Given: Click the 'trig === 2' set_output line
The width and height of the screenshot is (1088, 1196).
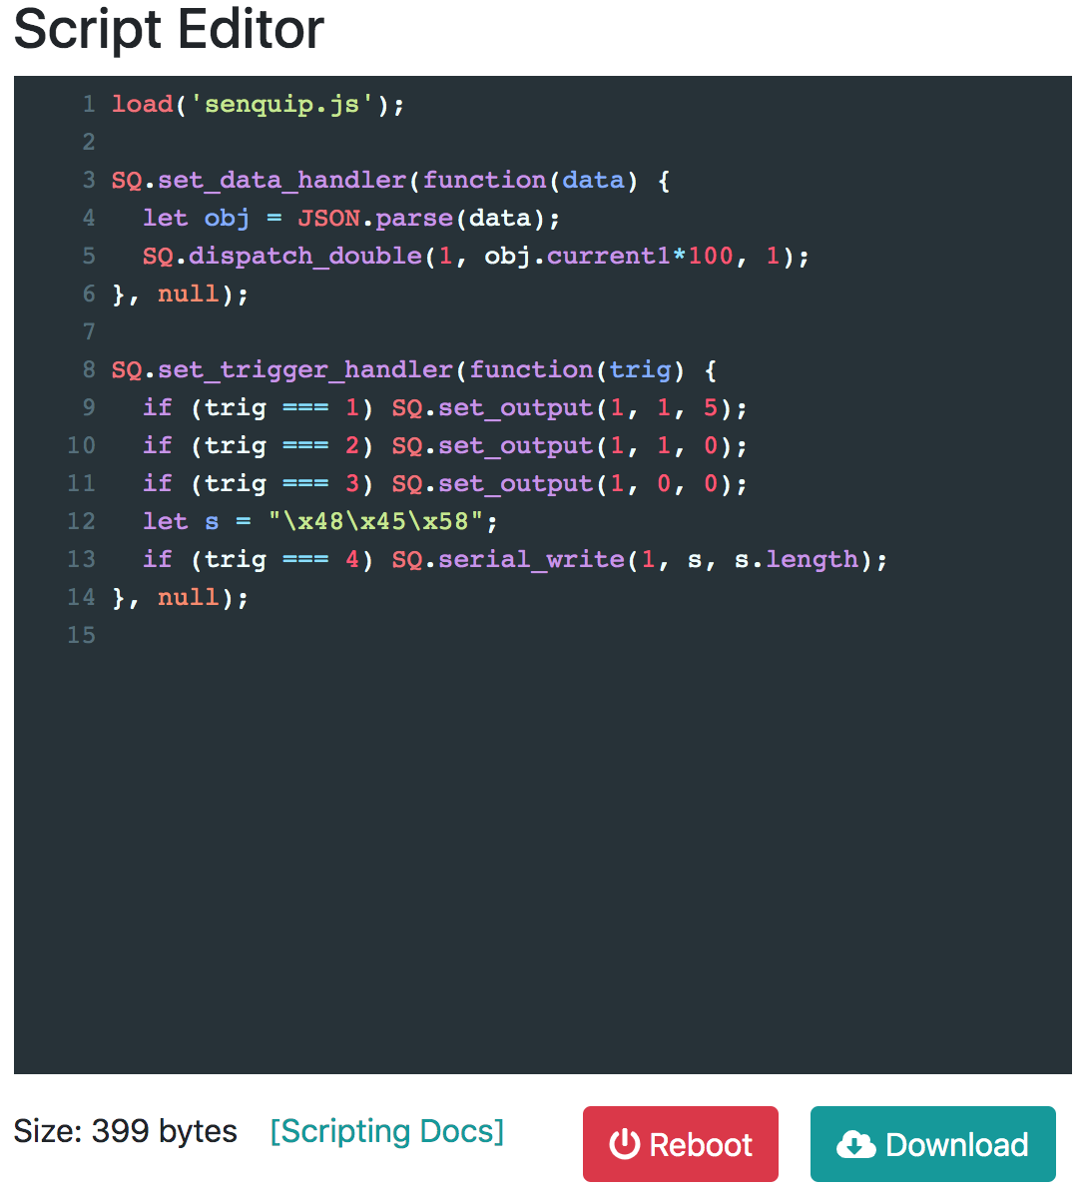Looking at the screenshot, I should tap(445, 445).
